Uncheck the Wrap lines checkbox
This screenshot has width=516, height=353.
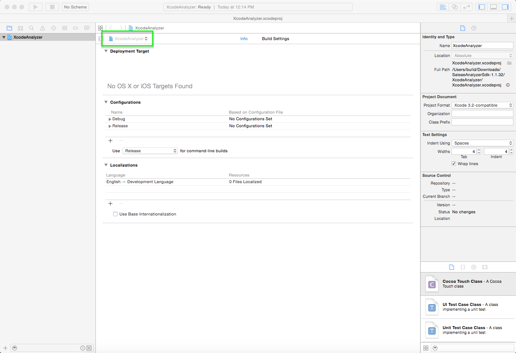tap(454, 164)
